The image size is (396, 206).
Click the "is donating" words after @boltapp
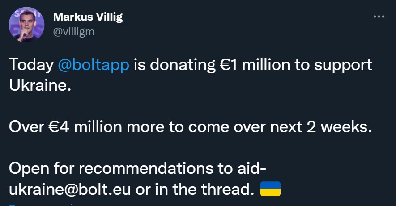(175, 65)
